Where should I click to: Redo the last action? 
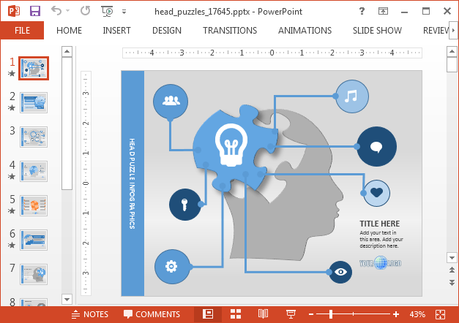85,11
